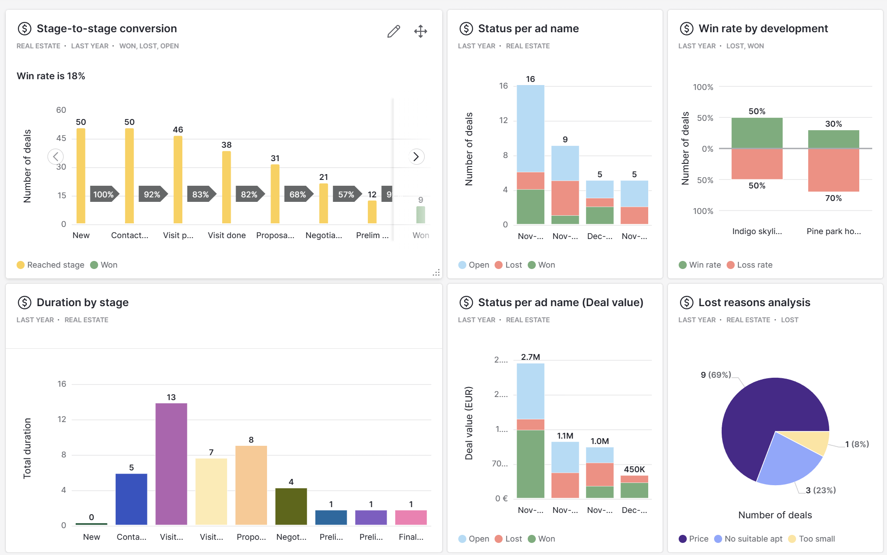This screenshot has height=555, width=887.
Task: Click resize handle at conversion report corner
Action: click(x=436, y=273)
